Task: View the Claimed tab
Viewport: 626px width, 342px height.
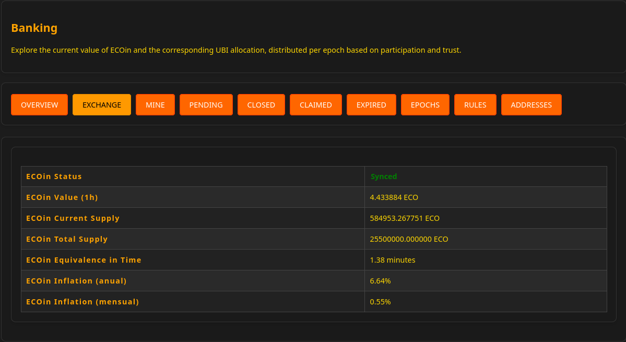Action: (315, 105)
